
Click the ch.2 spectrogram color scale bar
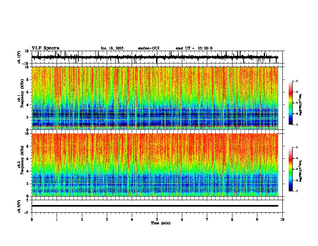pyautogui.click(x=290, y=169)
